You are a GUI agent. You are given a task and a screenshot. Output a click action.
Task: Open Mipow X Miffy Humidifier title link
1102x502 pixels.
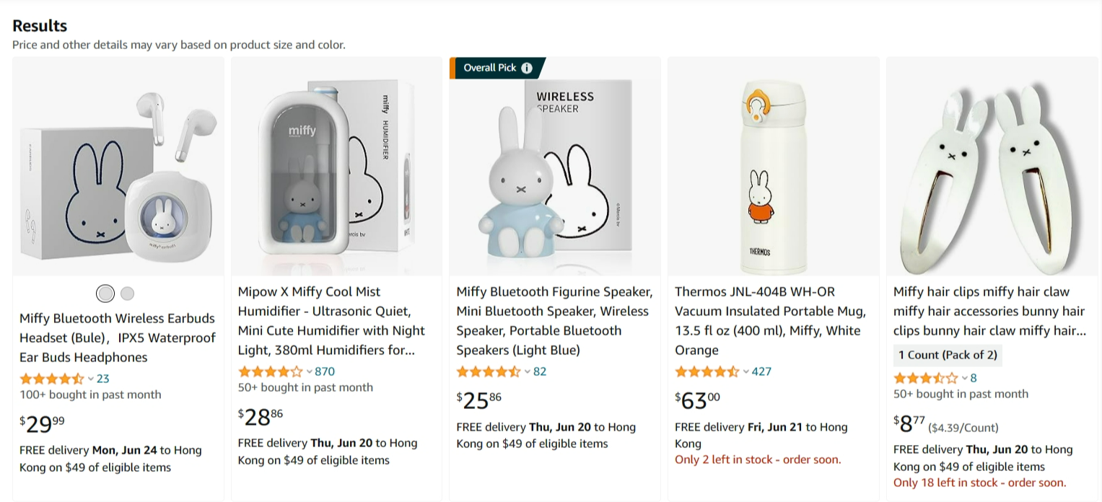[x=331, y=321]
